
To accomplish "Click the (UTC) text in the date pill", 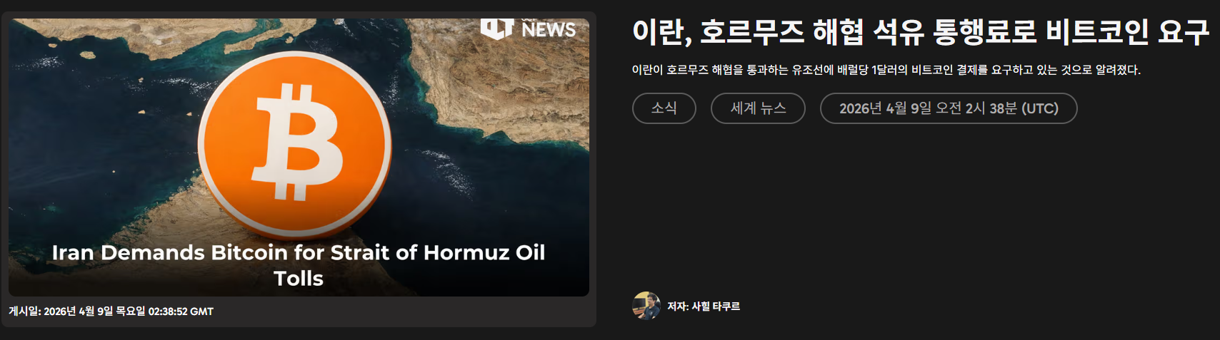I will pyautogui.click(x=1040, y=108).
